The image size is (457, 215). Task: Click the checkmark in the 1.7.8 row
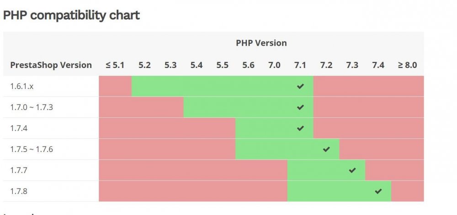tap(378, 191)
